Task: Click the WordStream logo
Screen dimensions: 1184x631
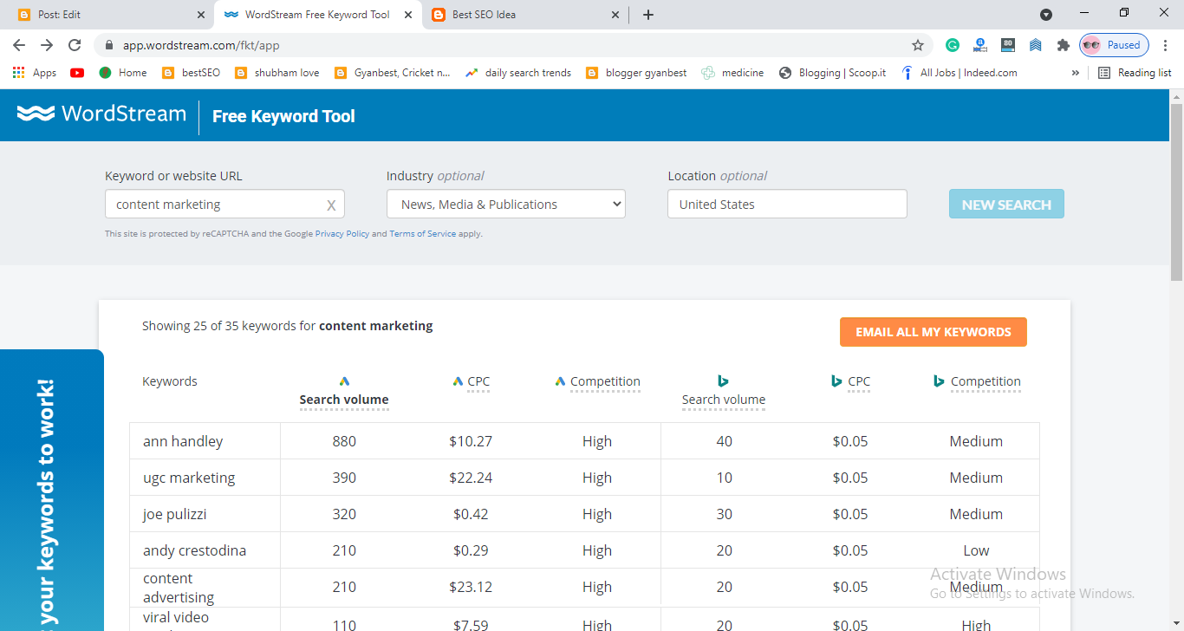Action: pyautogui.click(x=101, y=114)
